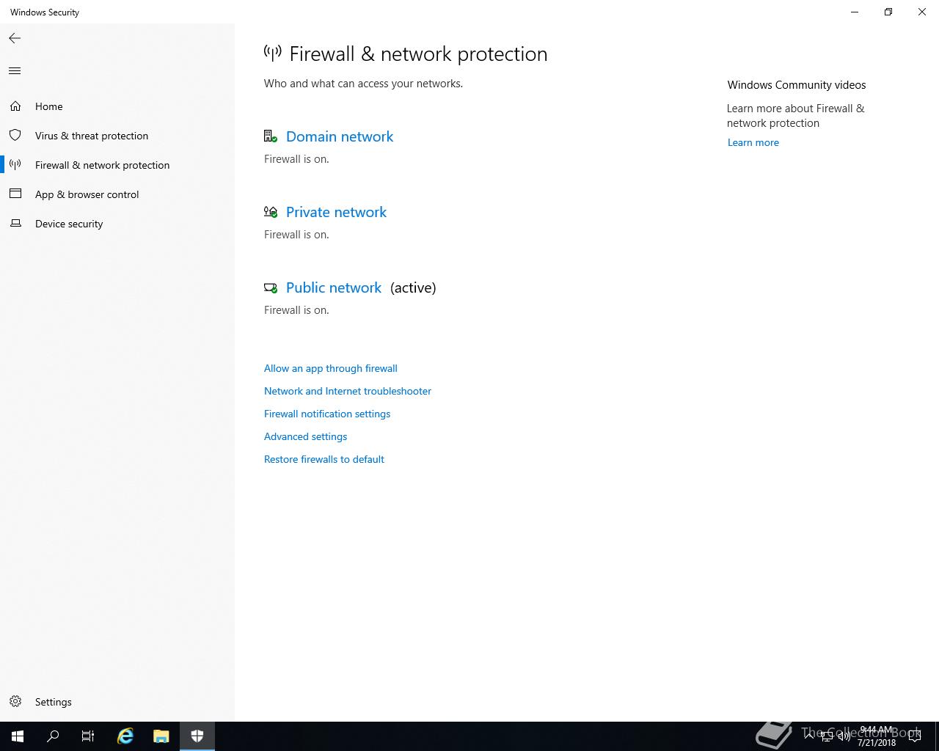Click 'Firewall is on.' under Private network
The height and width of the screenshot is (751, 939).
[296, 235]
